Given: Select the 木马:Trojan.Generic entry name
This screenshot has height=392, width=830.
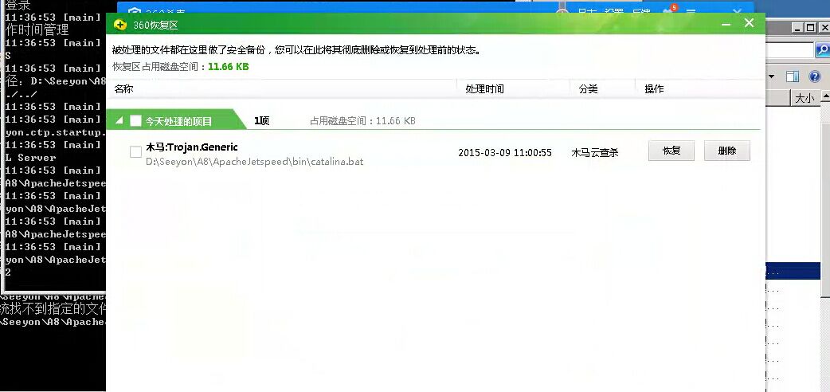Looking at the screenshot, I should coord(192,147).
